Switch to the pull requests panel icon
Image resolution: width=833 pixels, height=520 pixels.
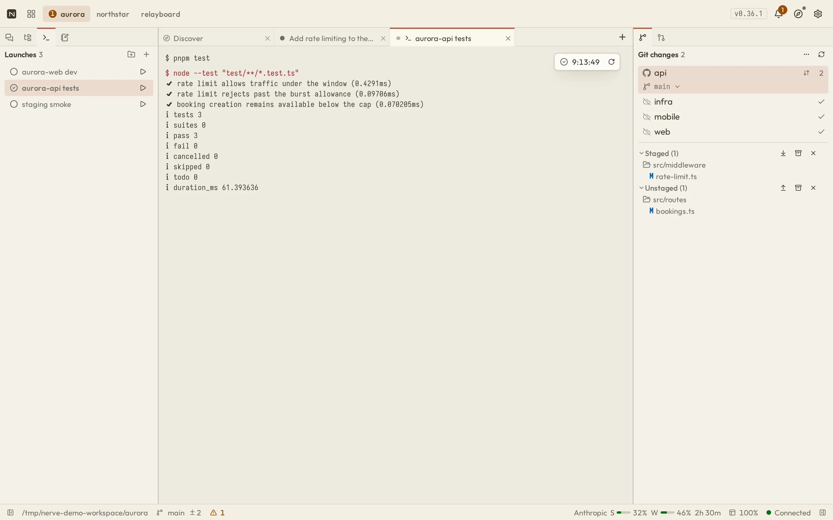pos(661,38)
